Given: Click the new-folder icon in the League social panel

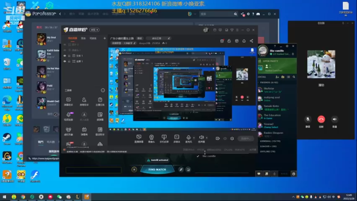Looking at the screenshot, I should [283, 77].
